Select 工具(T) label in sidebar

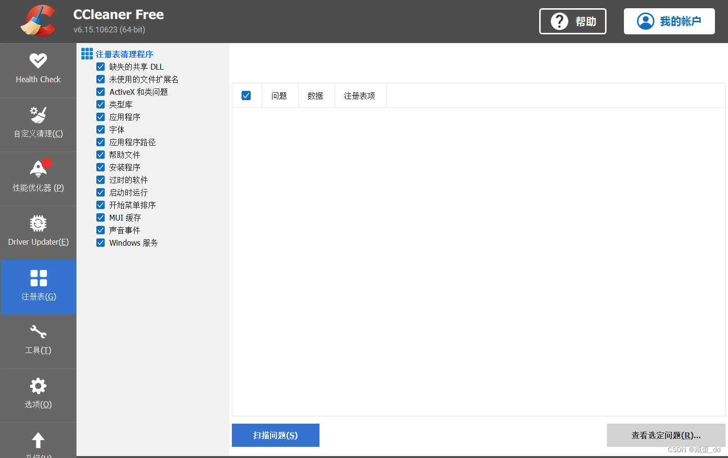tap(38, 350)
